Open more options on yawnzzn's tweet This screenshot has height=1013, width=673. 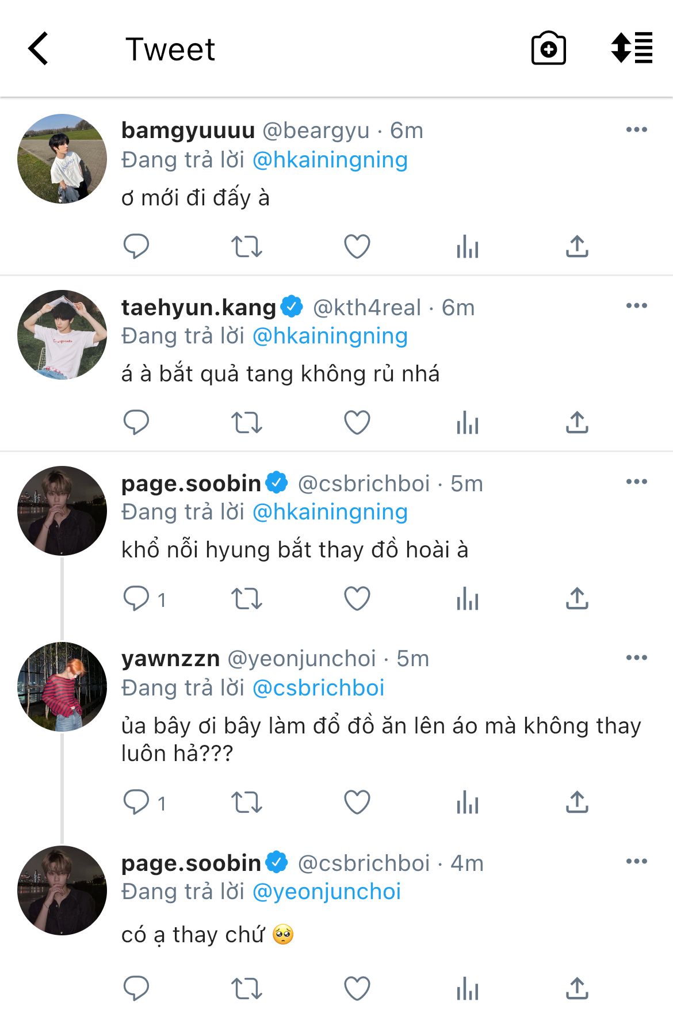click(x=636, y=658)
